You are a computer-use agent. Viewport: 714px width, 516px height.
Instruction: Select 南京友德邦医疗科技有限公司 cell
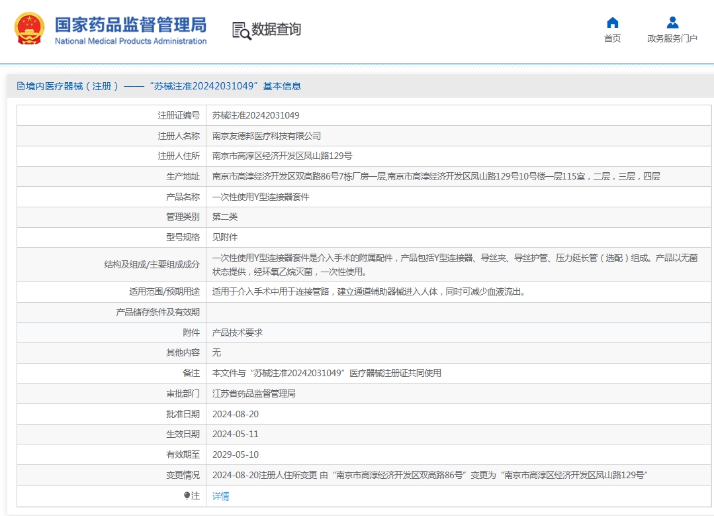pos(267,136)
